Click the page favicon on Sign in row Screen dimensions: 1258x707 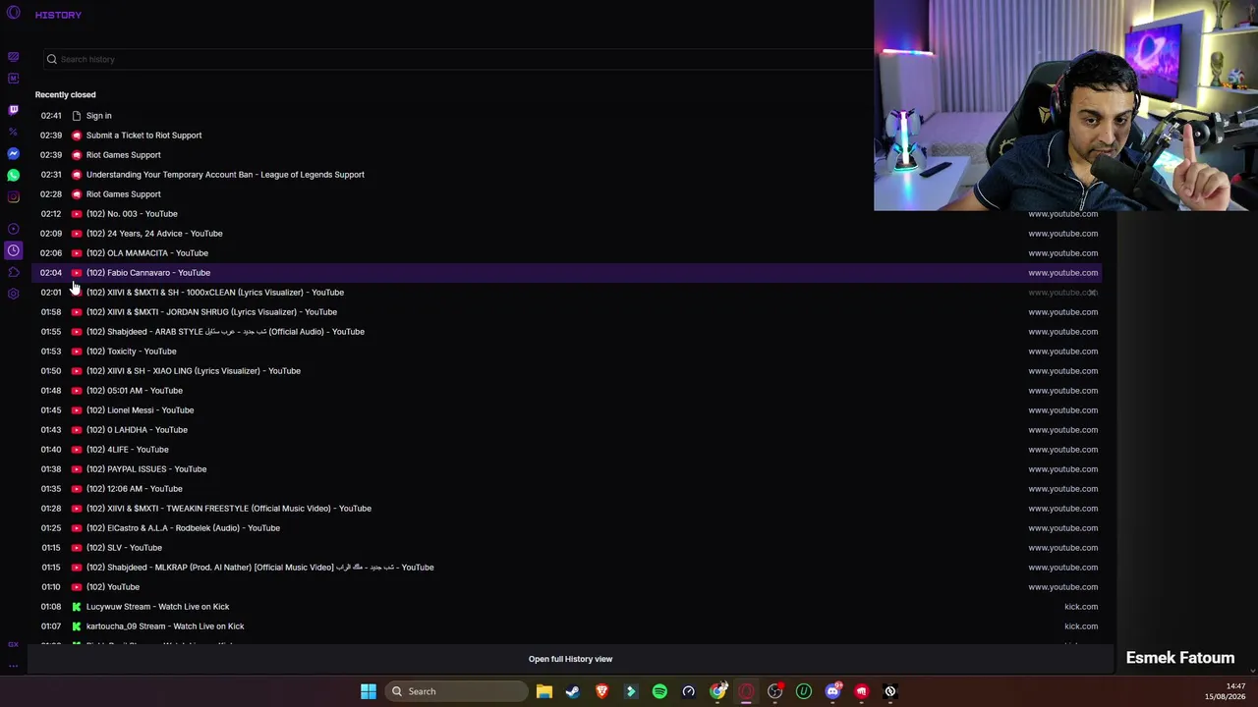click(77, 116)
